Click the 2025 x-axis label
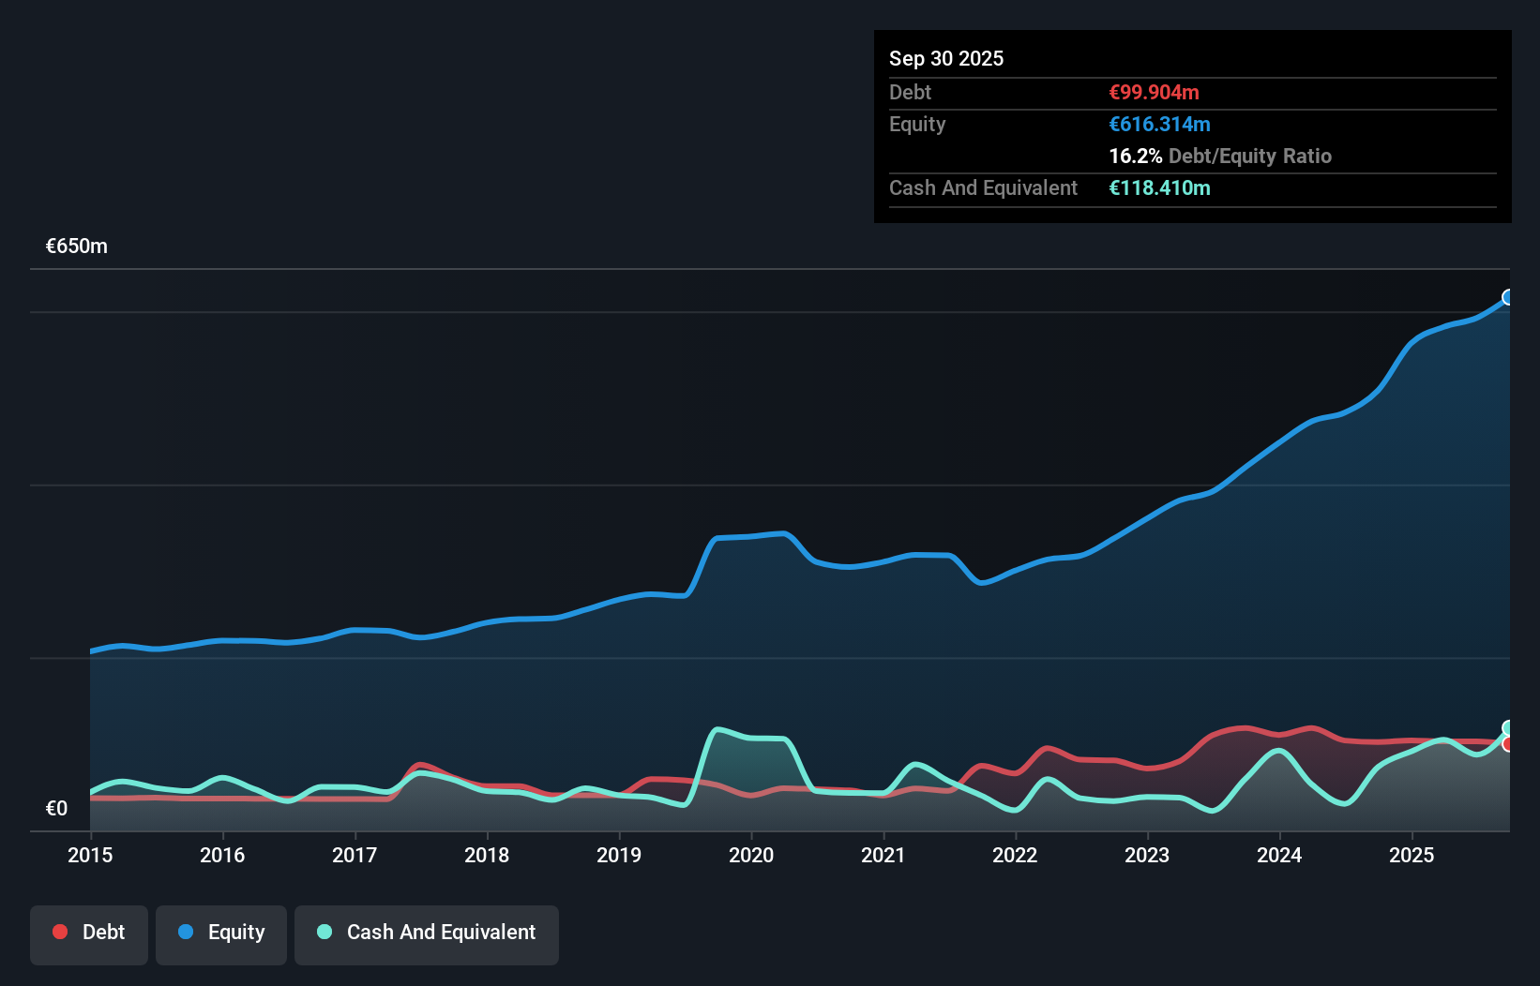Viewport: 1540px width, 986px height. [1412, 855]
